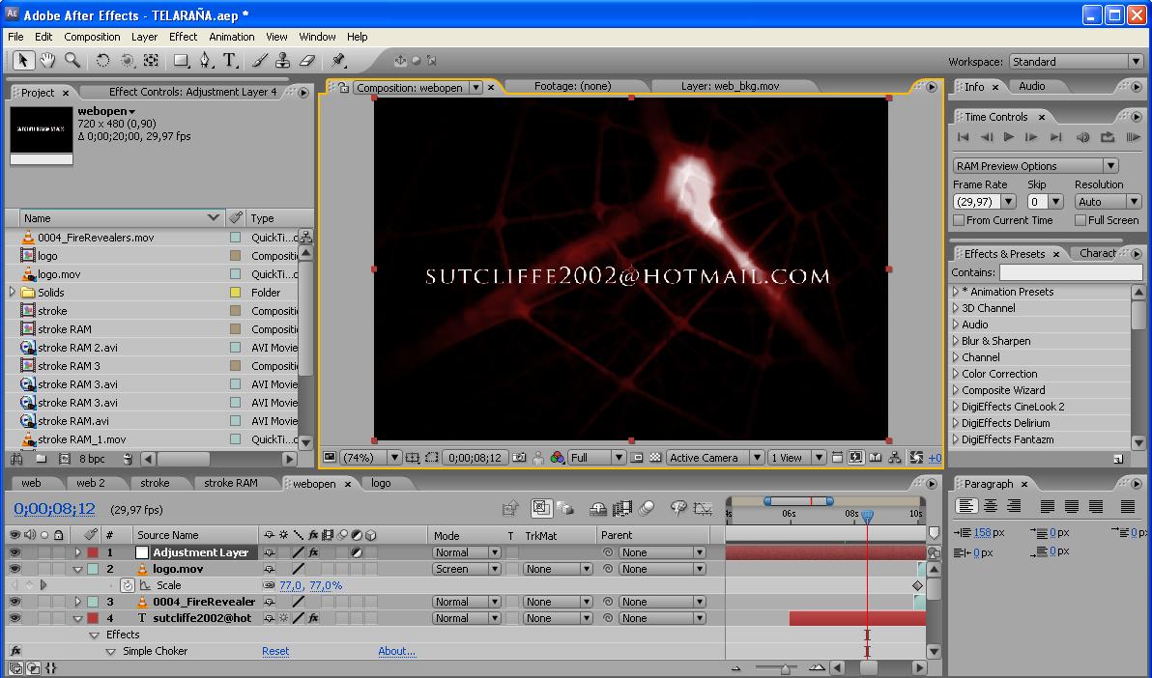Viewport: 1152px width, 678px height.
Task: Select the Rotation tool
Action: [102, 60]
